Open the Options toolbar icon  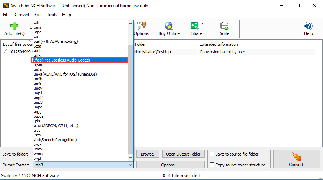[x=141, y=26]
